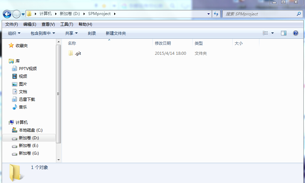Select 计算机 in the navigation pane
The image size is (305, 183).
pyautogui.click(x=22, y=123)
